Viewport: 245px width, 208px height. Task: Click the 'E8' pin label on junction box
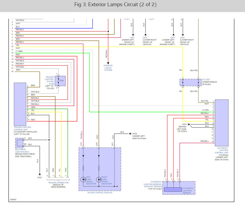[x=25, y=144]
